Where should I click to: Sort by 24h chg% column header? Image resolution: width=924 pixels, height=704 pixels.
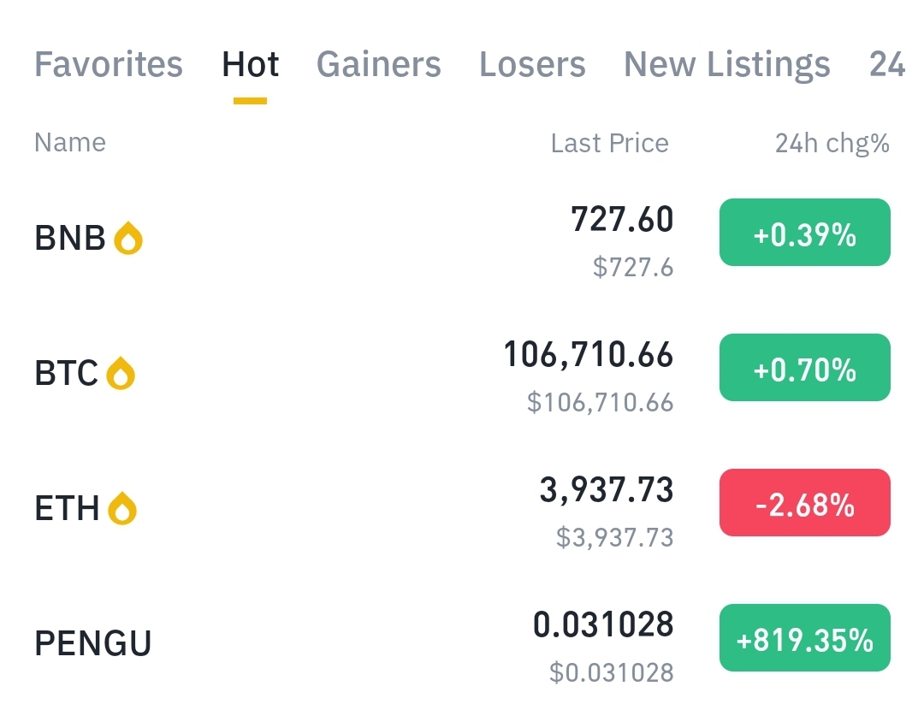pyautogui.click(x=832, y=143)
